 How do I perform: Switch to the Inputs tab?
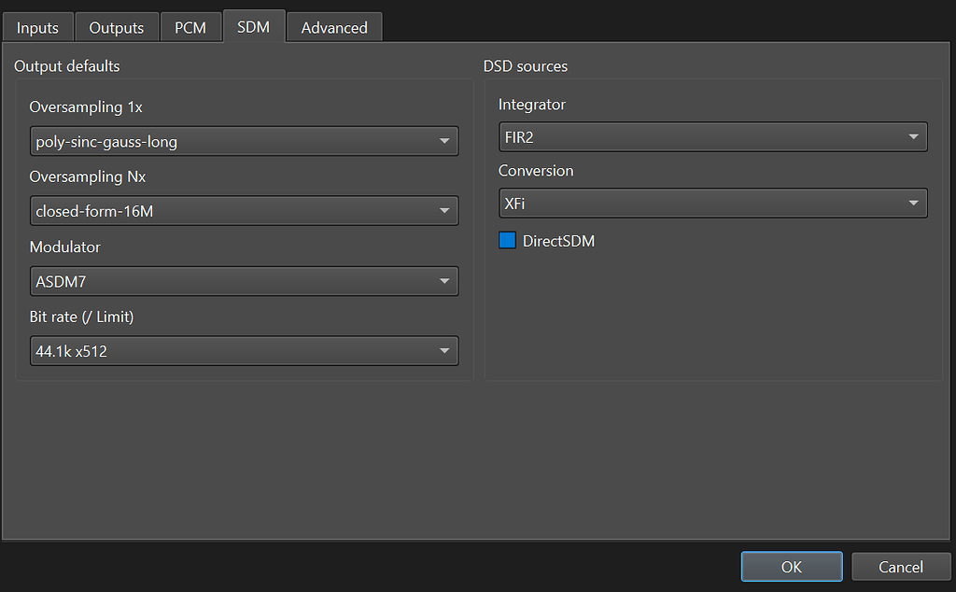click(x=37, y=27)
